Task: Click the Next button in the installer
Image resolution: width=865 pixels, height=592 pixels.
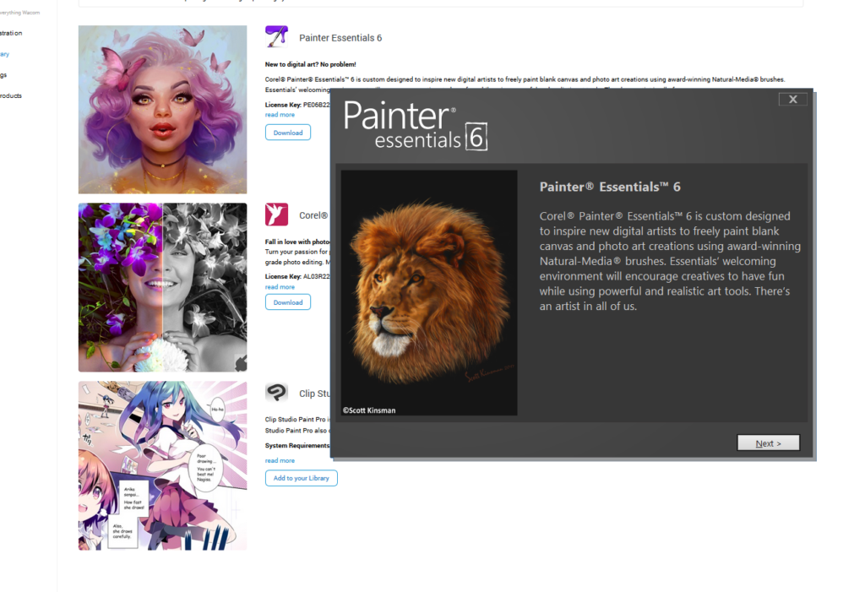Action: pyautogui.click(x=768, y=443)
